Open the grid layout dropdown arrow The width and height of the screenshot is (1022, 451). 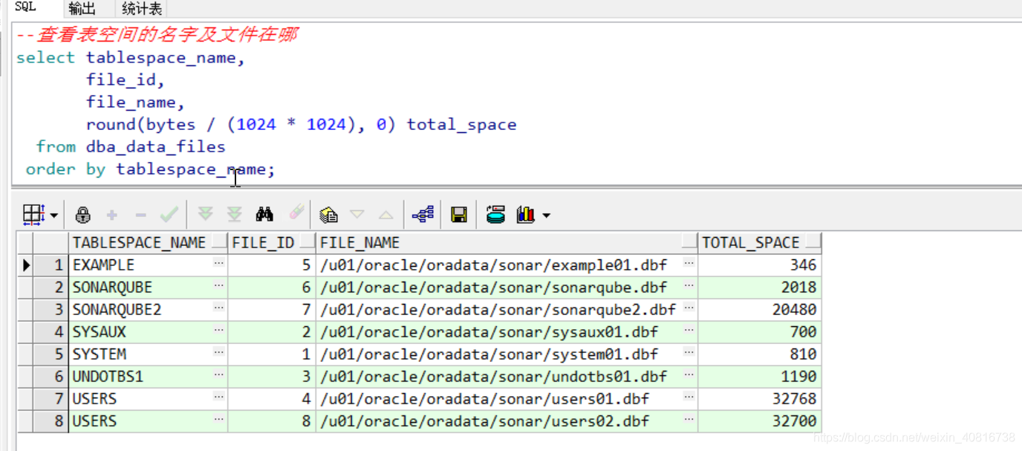[x=54, y=215]
